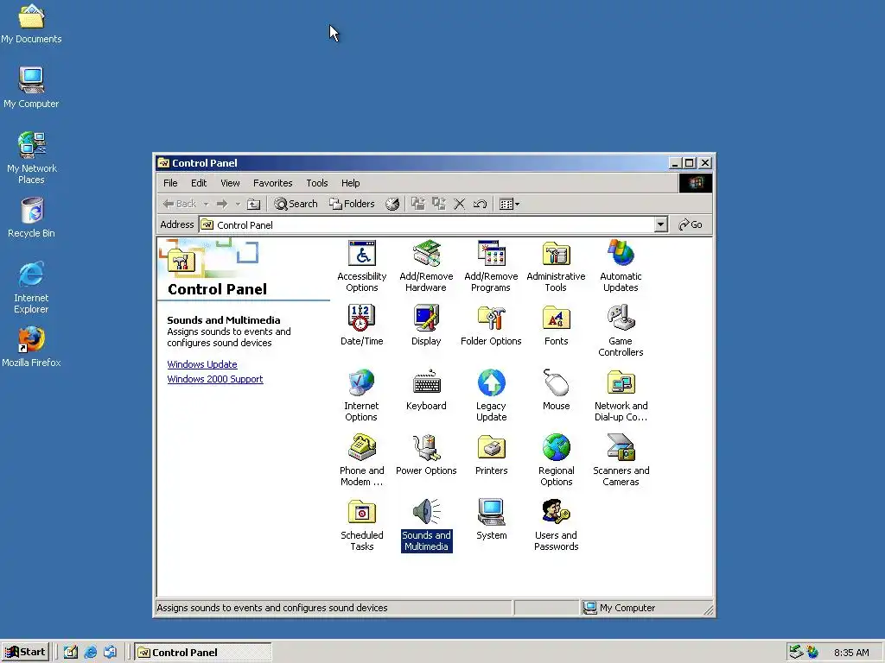
Task: Click the Delete X toolbar icon
Action: (x=460, y=204)
